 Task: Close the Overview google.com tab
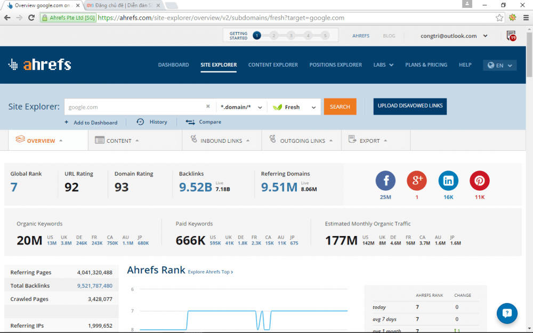coord(78,5)
